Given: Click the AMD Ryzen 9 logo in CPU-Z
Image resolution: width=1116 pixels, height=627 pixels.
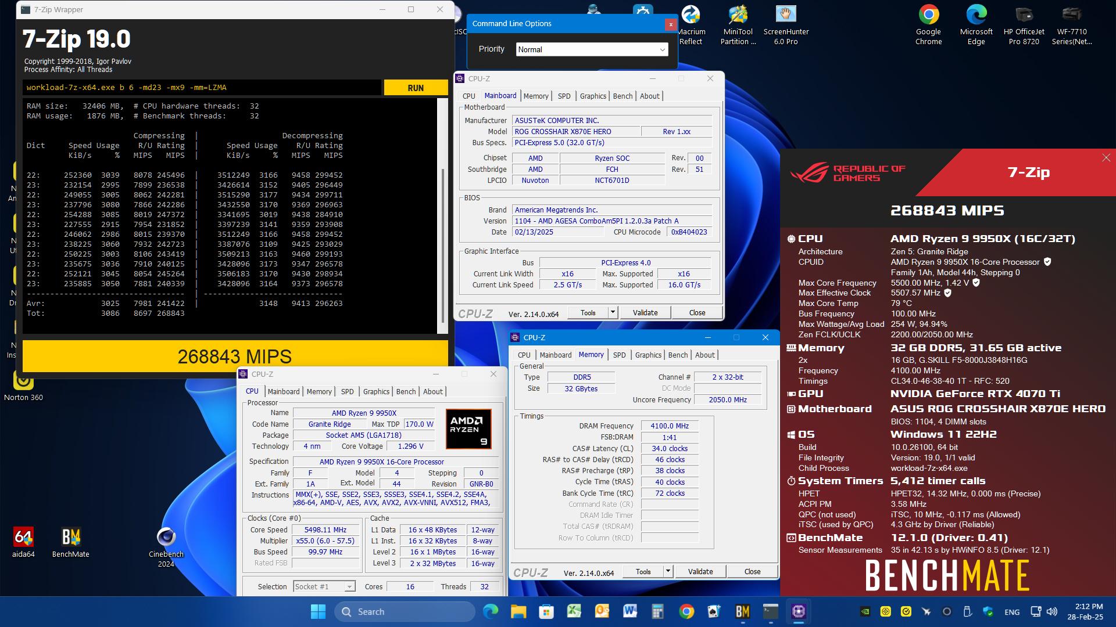Looking at the screenshot, I should (x=468, y=429).
